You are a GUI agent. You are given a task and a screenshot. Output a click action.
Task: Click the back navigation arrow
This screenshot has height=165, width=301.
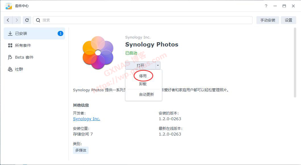coord(8,20)
